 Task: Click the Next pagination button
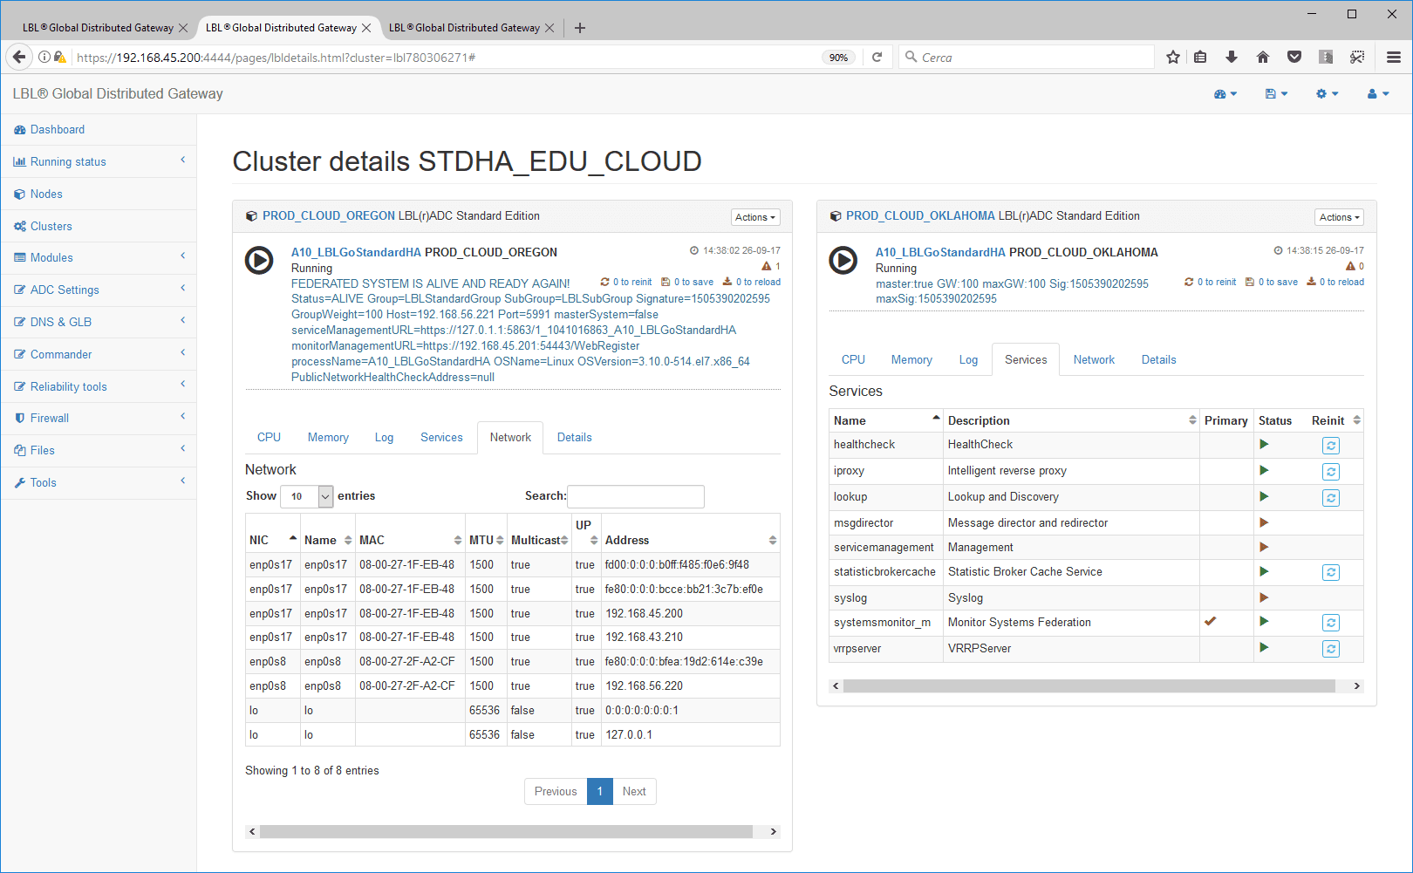click(x=634, y=792)
